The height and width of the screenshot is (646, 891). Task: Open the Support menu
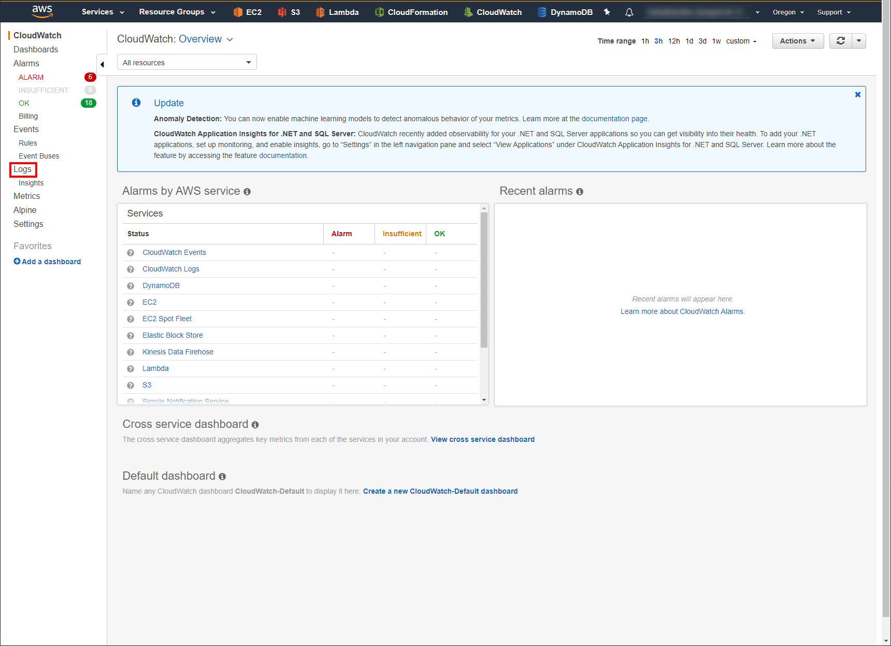834,12
